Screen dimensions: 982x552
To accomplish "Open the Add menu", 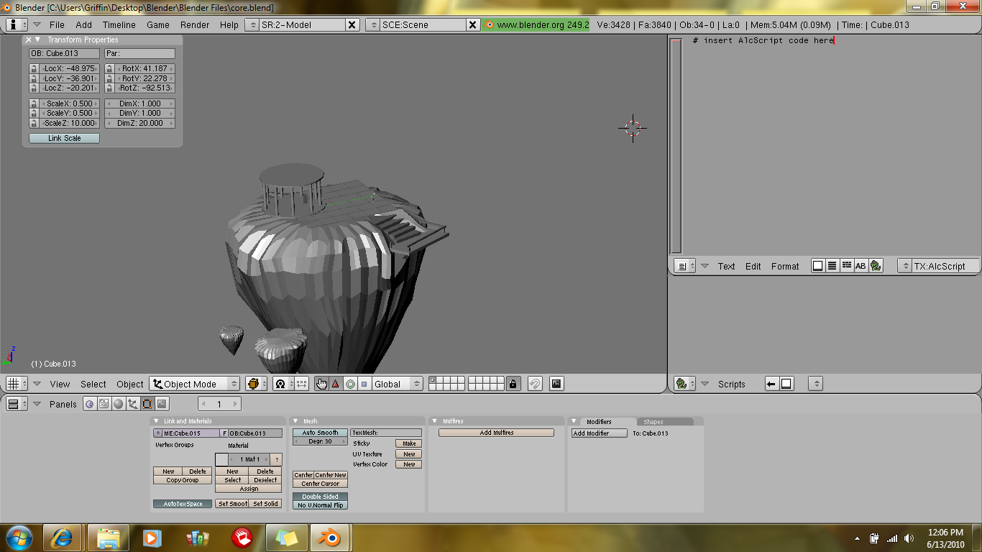I will 83,24.
